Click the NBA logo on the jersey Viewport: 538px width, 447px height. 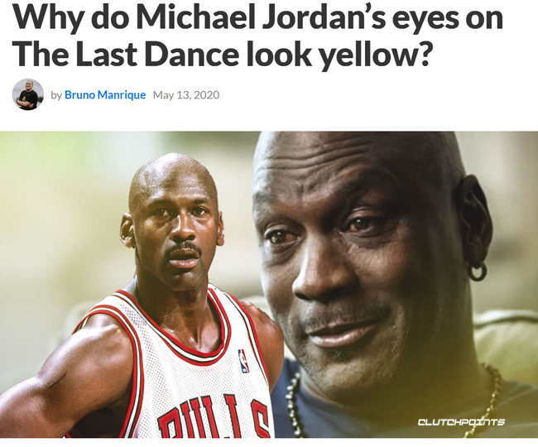coord(243,361)
